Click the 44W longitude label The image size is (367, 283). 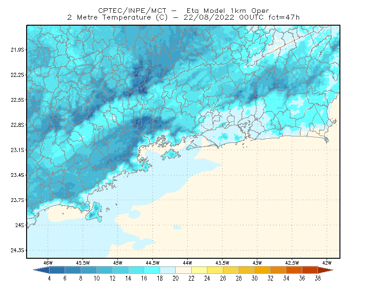pyautogui.click(x=187, y=263)
